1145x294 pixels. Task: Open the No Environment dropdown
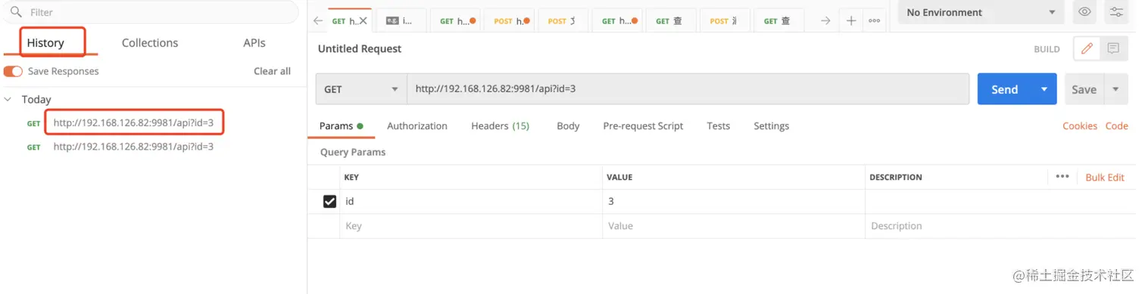click(x=980, y=12)
